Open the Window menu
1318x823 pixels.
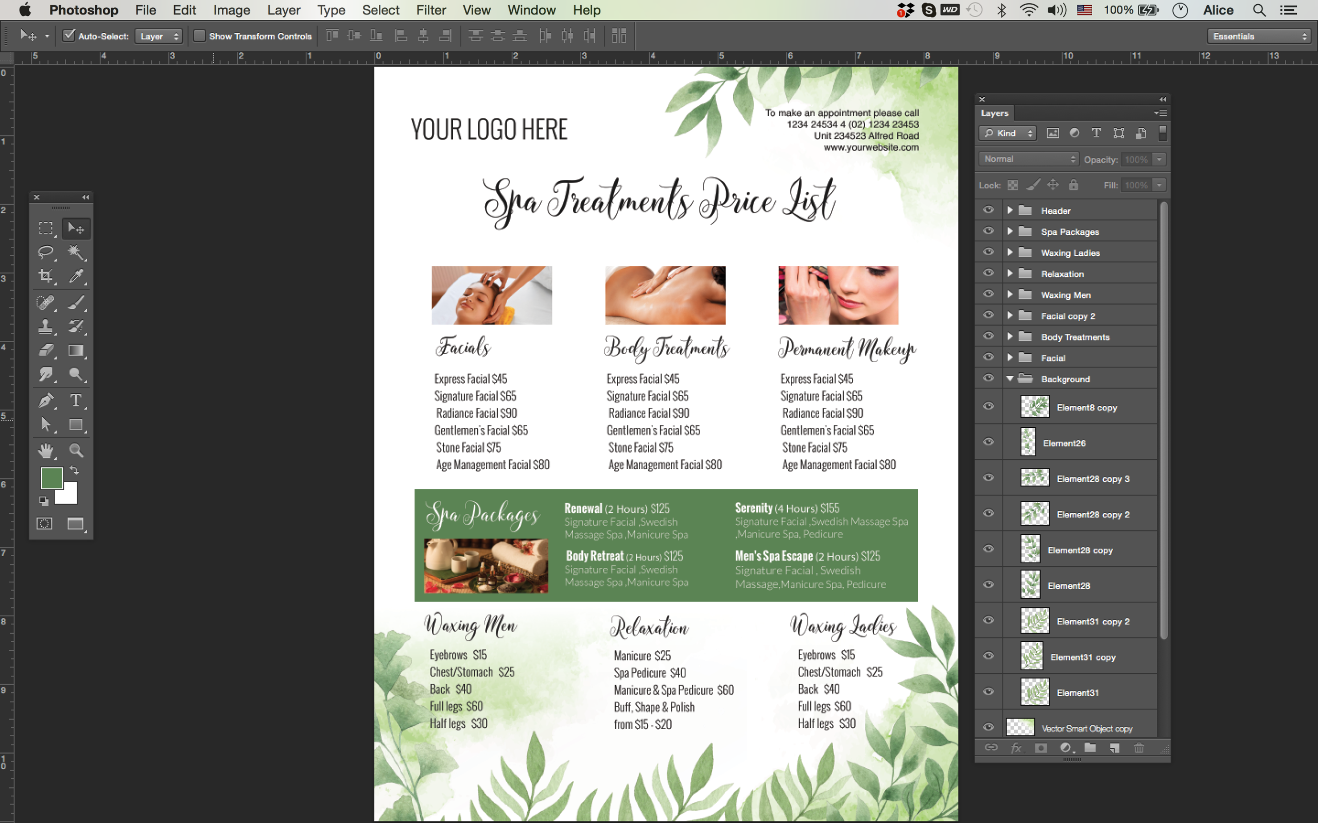coord(531,10)
